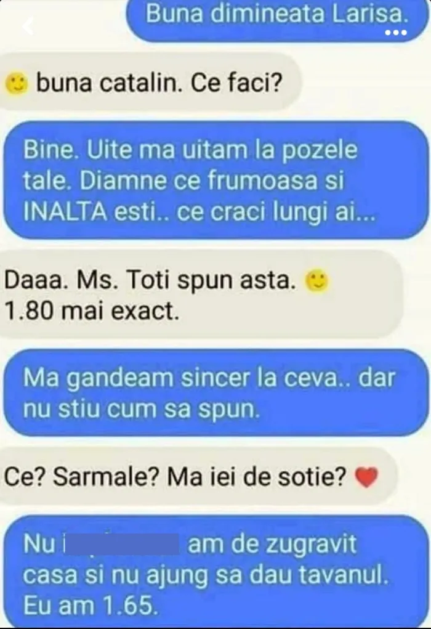Screen dimensions: 431x629
Task: Click the red heart emoji
Action: [367, 477]
